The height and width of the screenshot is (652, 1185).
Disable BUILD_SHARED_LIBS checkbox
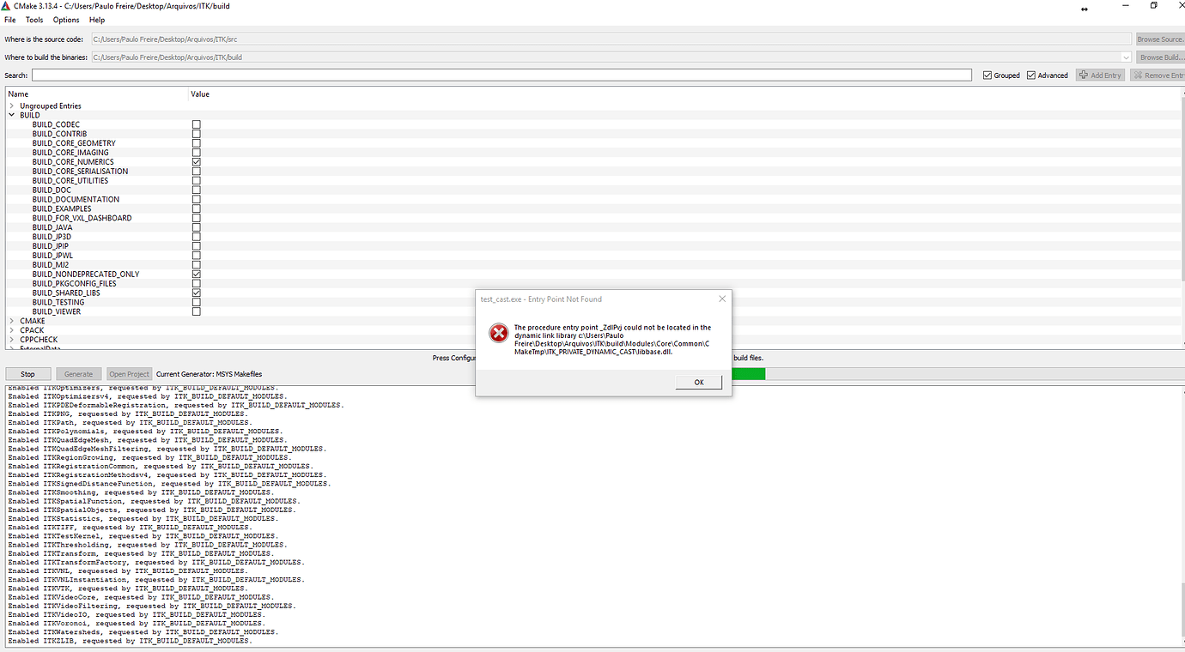point(197,293)
